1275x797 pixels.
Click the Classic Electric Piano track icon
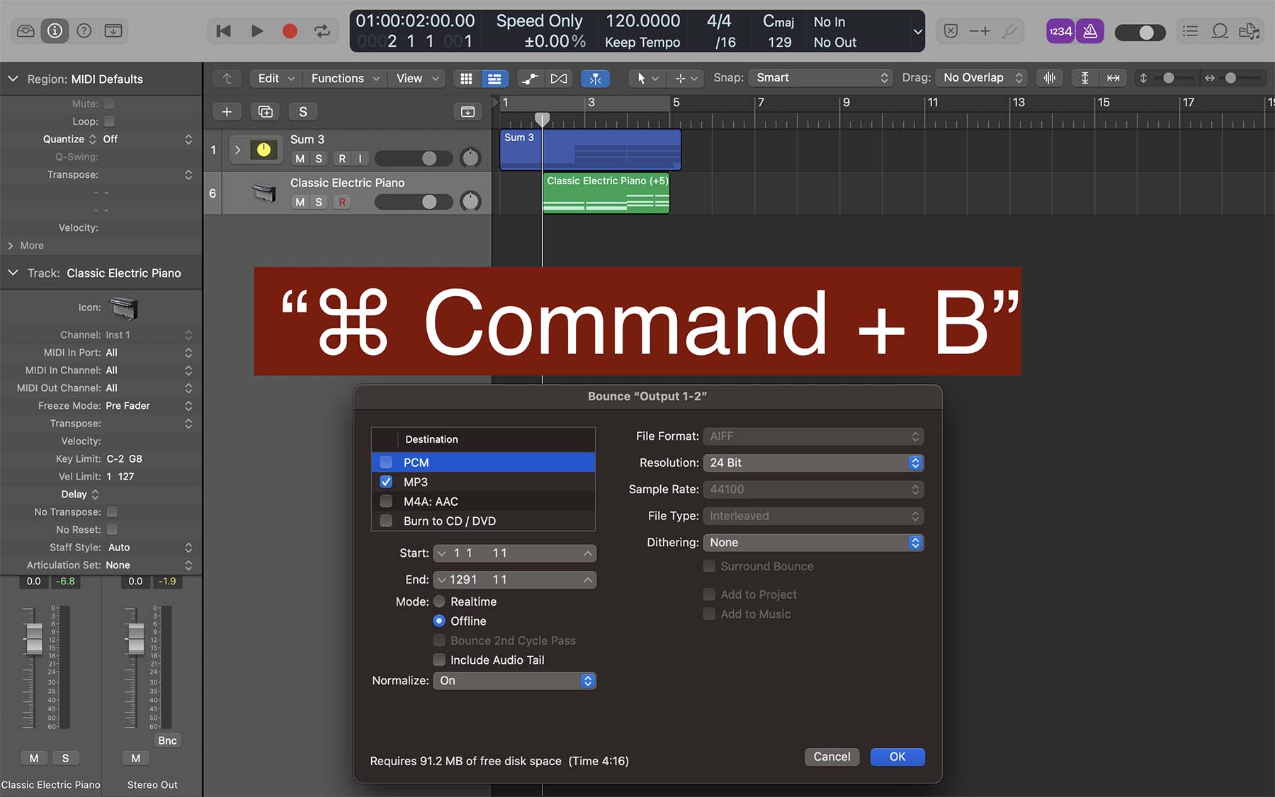(263, 193)
